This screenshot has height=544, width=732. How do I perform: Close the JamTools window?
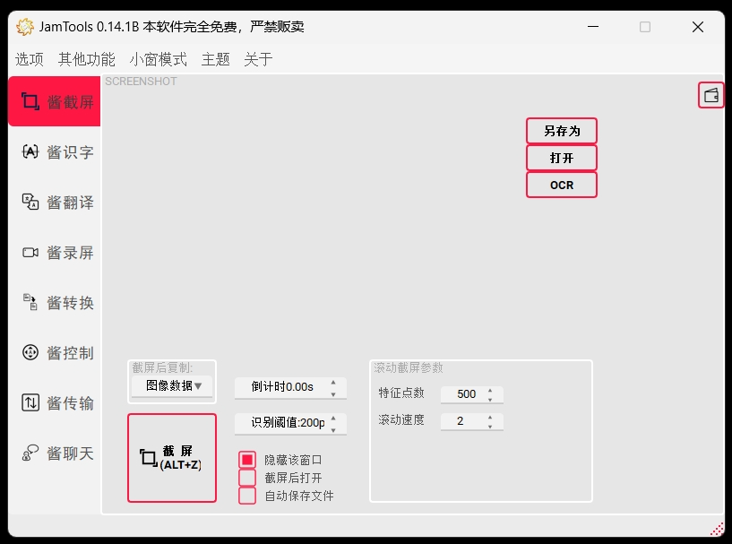click(x=697, y=27)
